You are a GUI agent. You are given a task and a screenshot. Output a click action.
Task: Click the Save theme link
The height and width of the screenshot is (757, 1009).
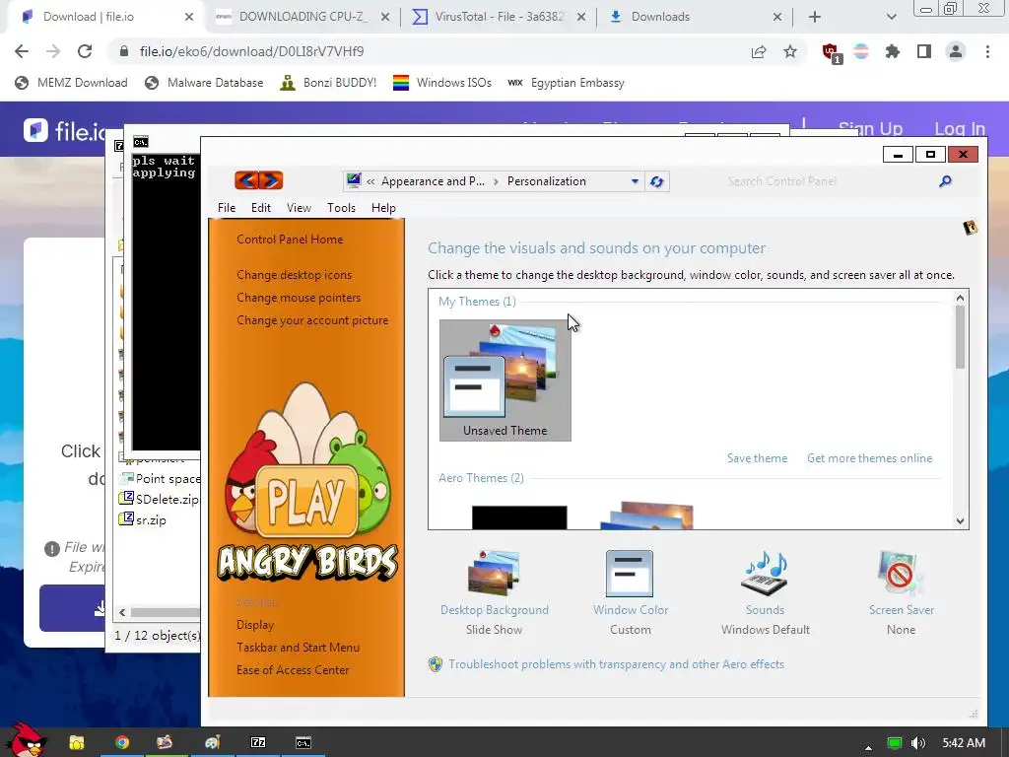coord(758,458)
